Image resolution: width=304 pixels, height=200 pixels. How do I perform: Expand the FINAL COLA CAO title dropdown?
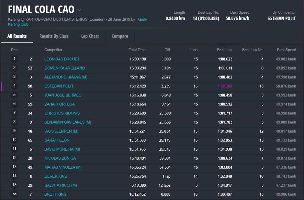79,10
